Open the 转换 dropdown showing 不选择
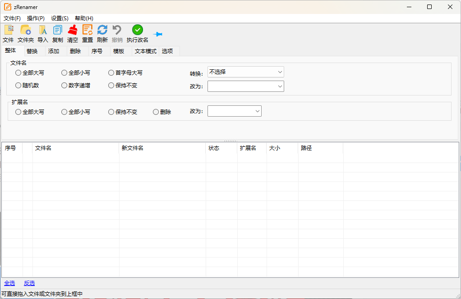The image size is (461, 299). pyautogui.click(x=245, y=72)
